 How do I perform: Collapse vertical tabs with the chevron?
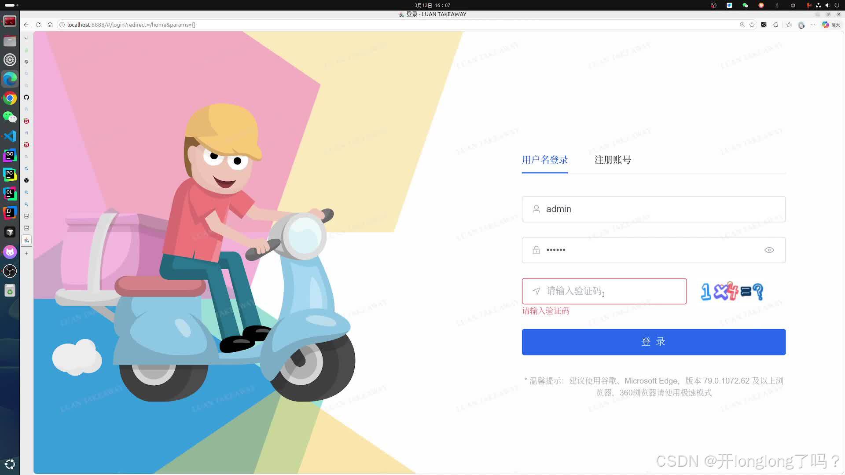click(26, 38)
